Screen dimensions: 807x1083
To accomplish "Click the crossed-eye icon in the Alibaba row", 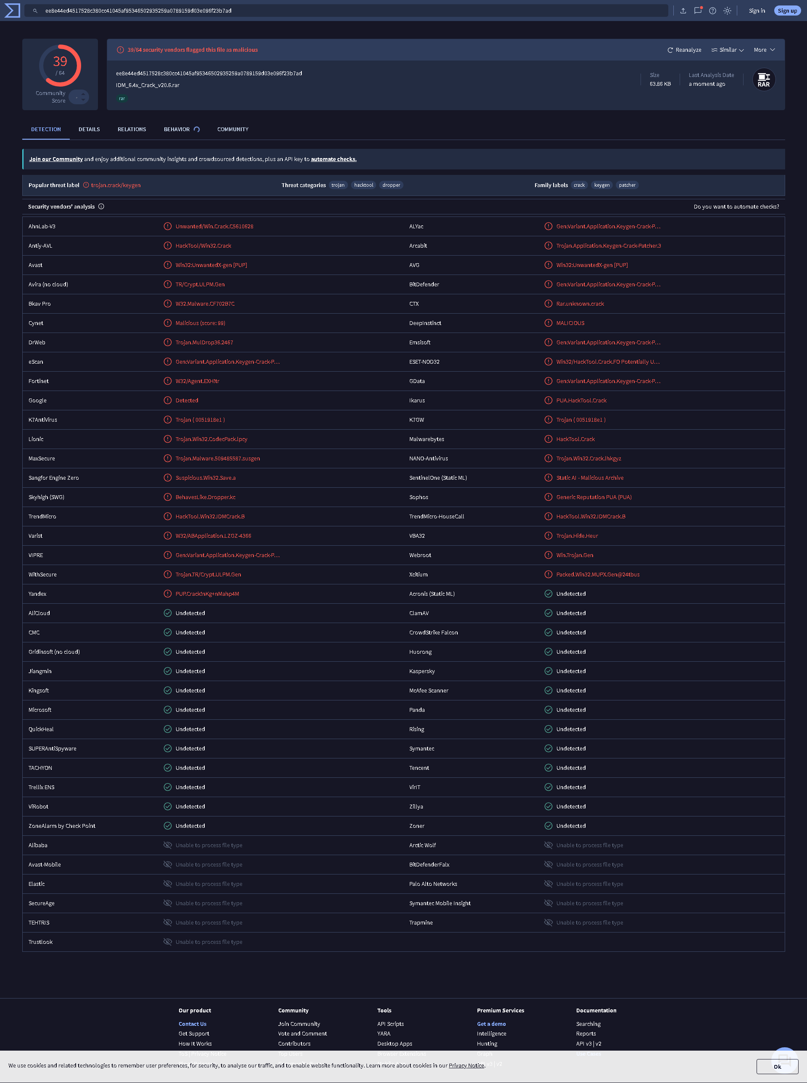I will (x=168, y=845).
